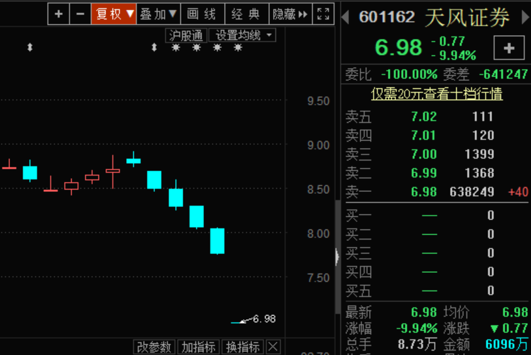
Task: Zoom out chart with minus button
Action: 80,14
